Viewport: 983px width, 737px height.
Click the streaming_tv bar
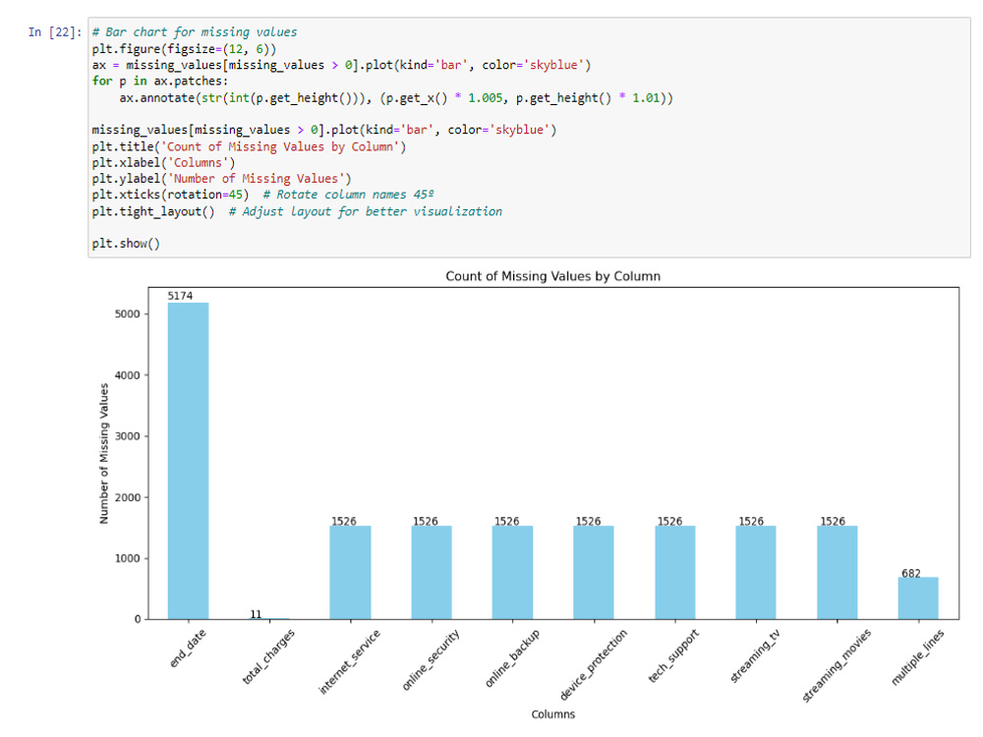coord(756,572)
